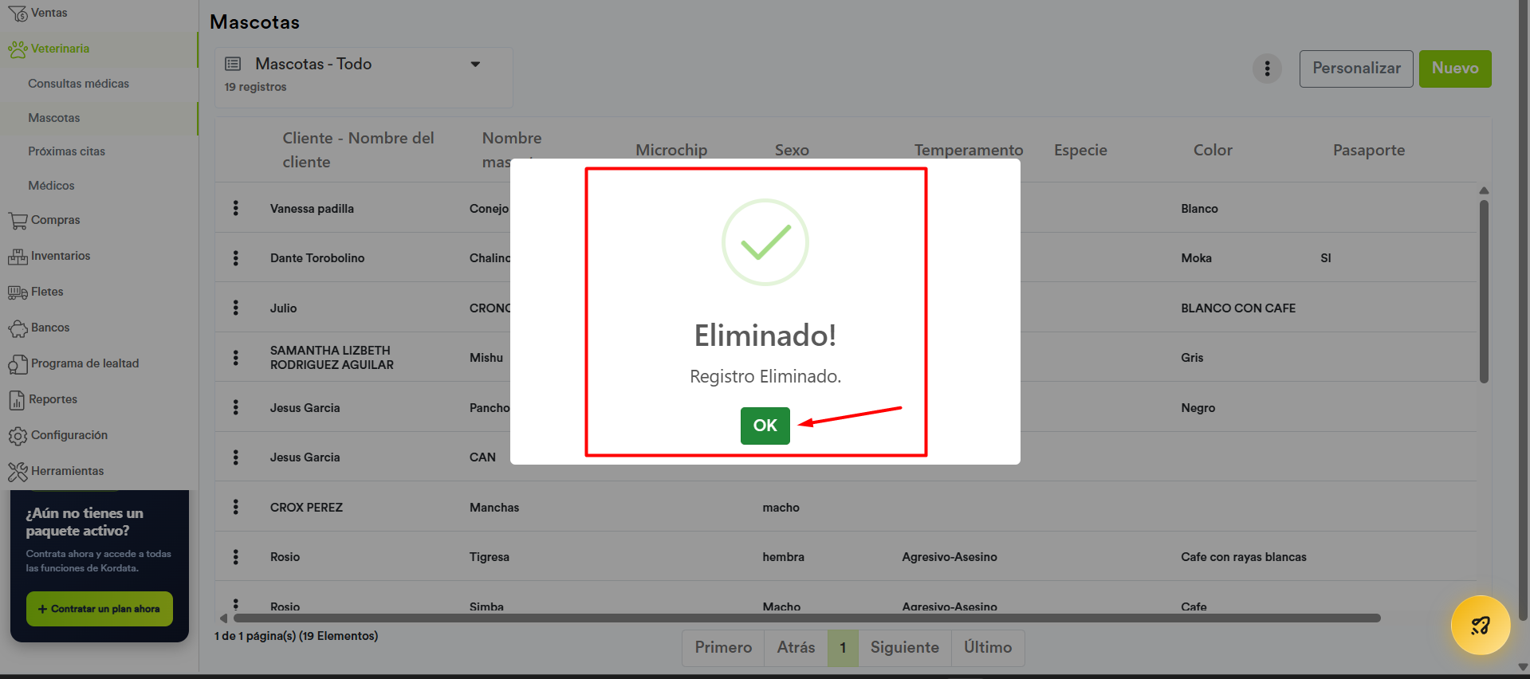The width and height of the screenshot is (1530, 679).
Task: Open the Configuración gear icon
Action: tap(18, 436)
